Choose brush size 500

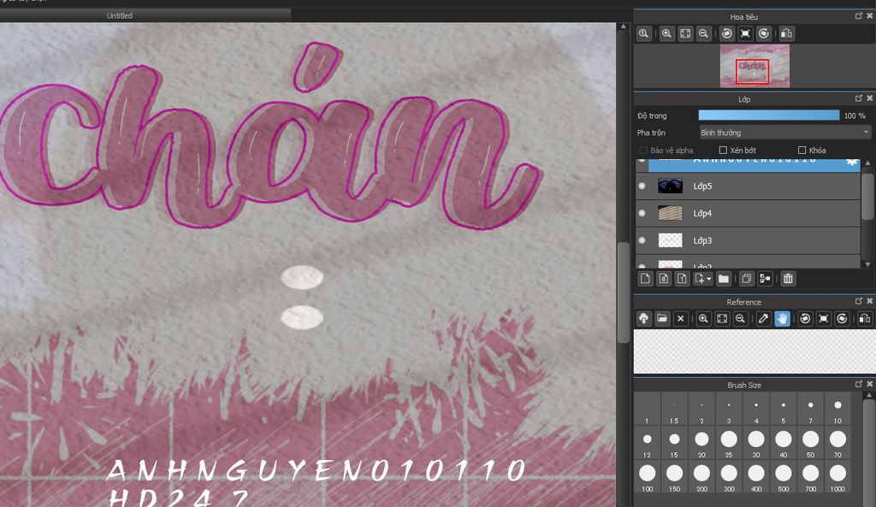pyautogui.click(x=784, y=477)
